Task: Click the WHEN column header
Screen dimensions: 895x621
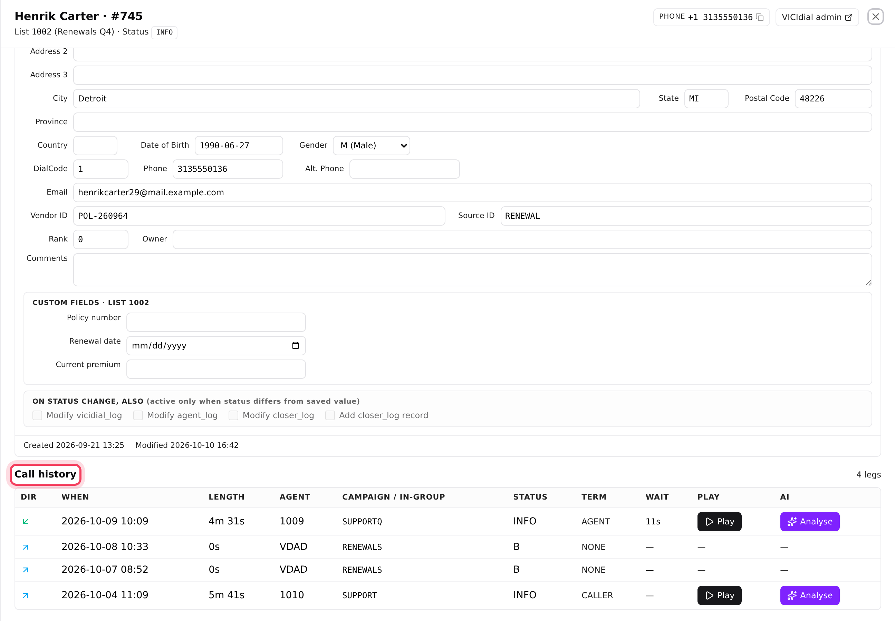Action: [x=75, y=497]
